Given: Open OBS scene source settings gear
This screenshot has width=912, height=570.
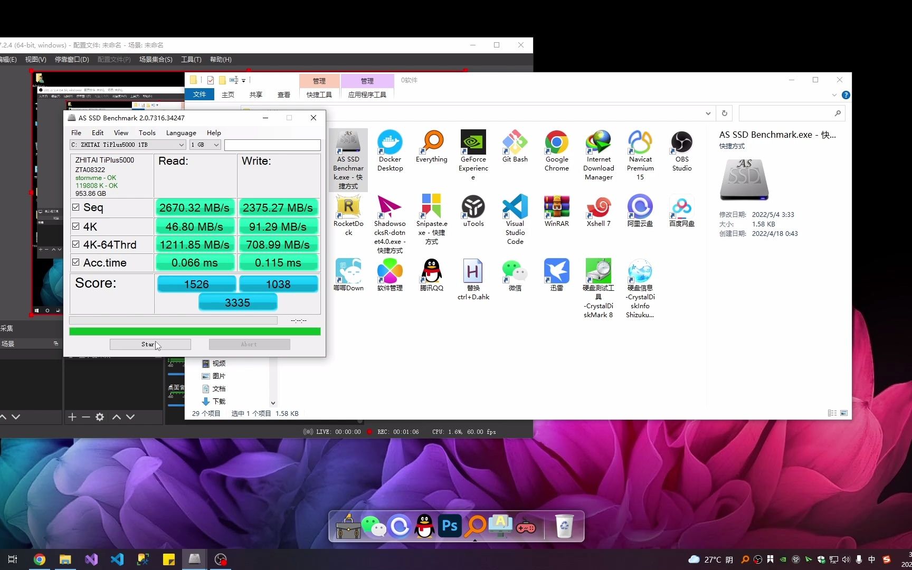Looking at the screenshot, I should click(x=100, y=417).
